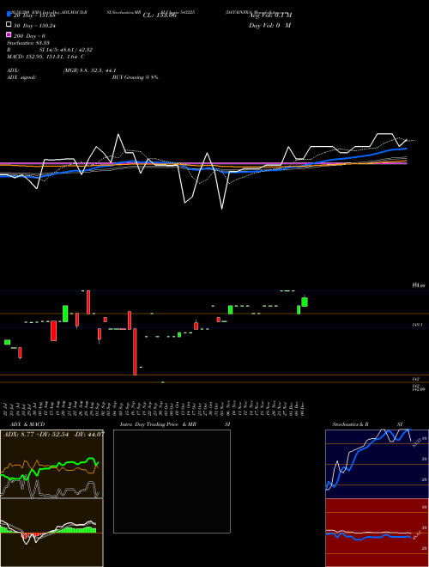Image resolution: width=429 pixels, height=567 pixels.
Task: Select the '50 Day = 150.24' label
Action: tap(34, 26)
